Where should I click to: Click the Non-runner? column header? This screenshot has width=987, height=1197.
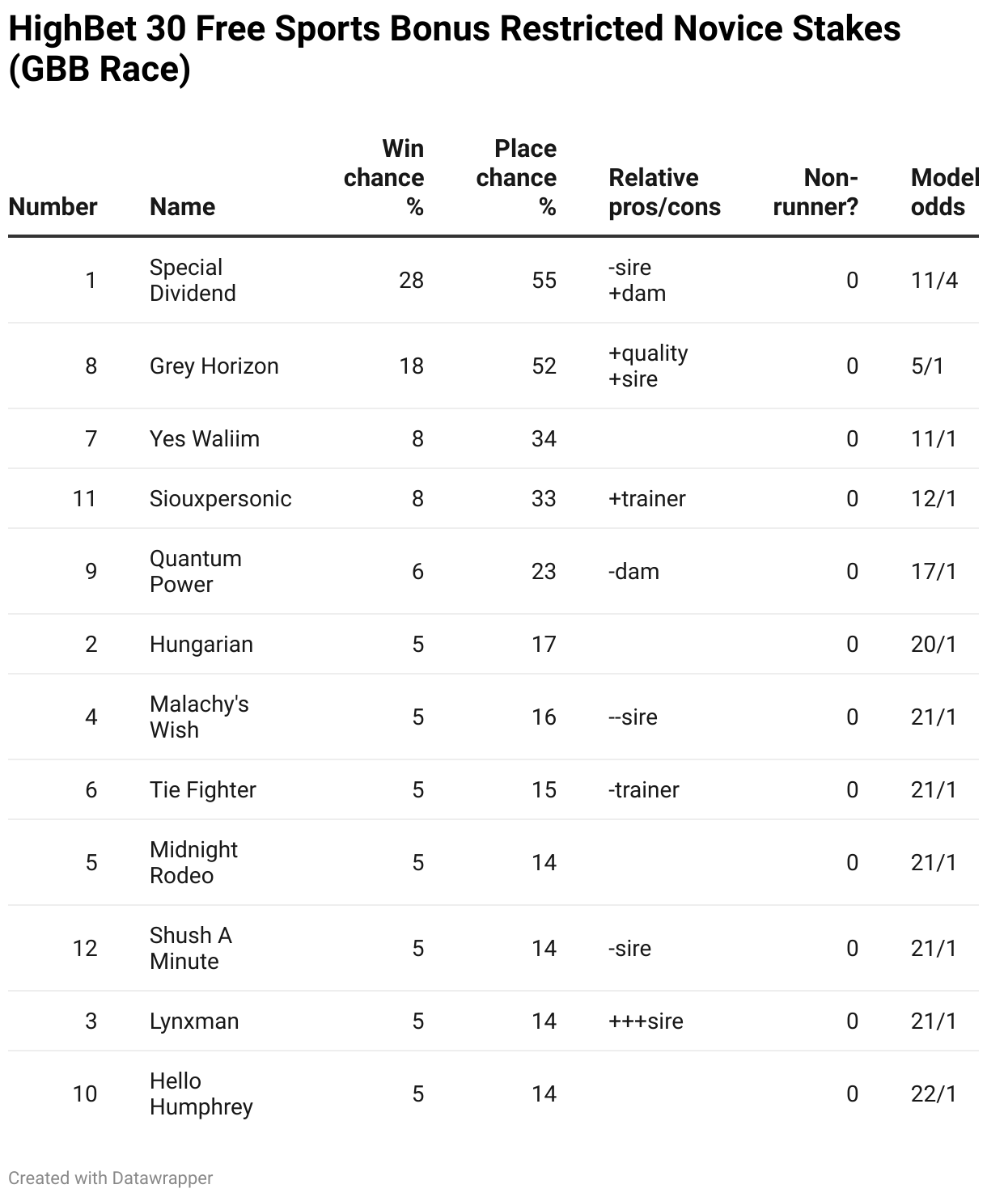point(815,192)
